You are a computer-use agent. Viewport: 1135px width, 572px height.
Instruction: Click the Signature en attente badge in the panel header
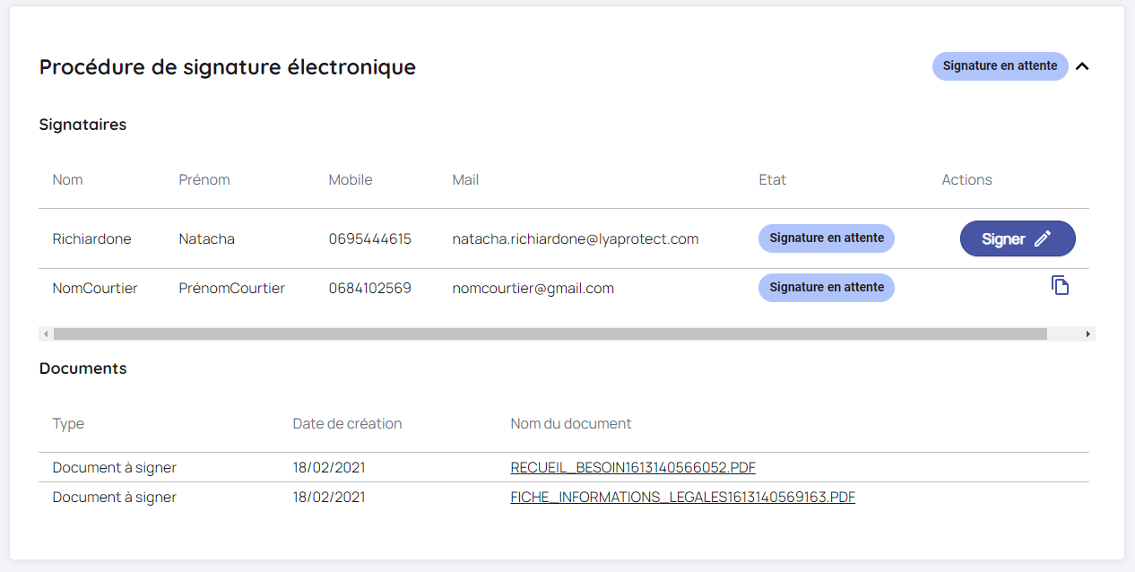coord(1000,66)
